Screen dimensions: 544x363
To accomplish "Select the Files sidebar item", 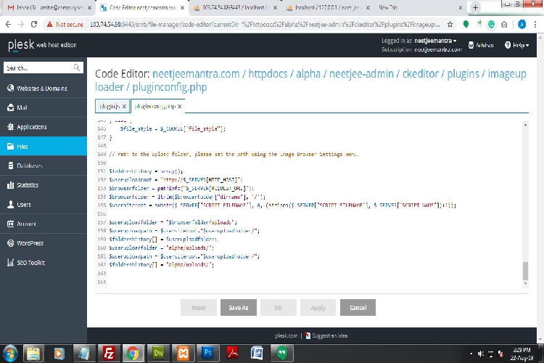I will coord(44,146).
